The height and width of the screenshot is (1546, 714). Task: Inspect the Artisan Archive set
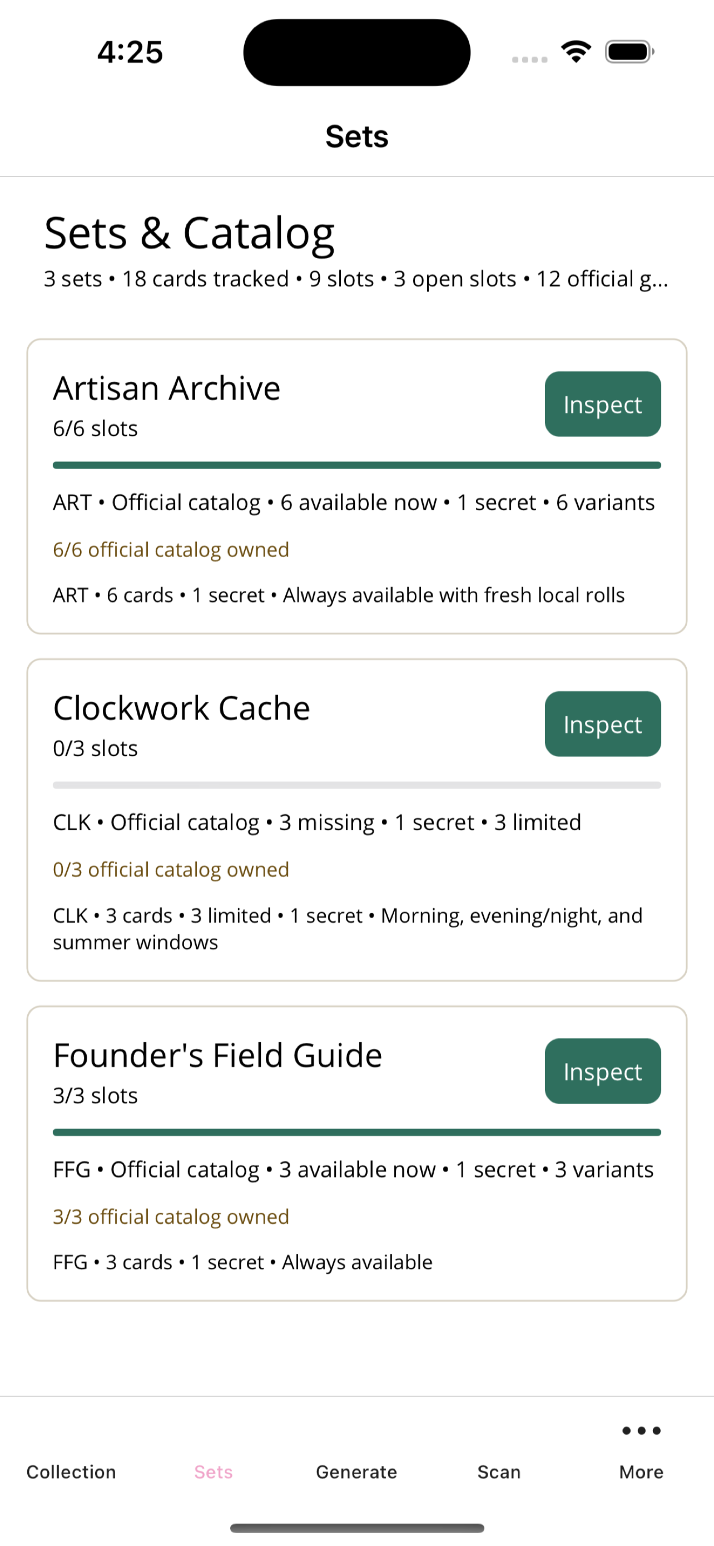[602, 404]
